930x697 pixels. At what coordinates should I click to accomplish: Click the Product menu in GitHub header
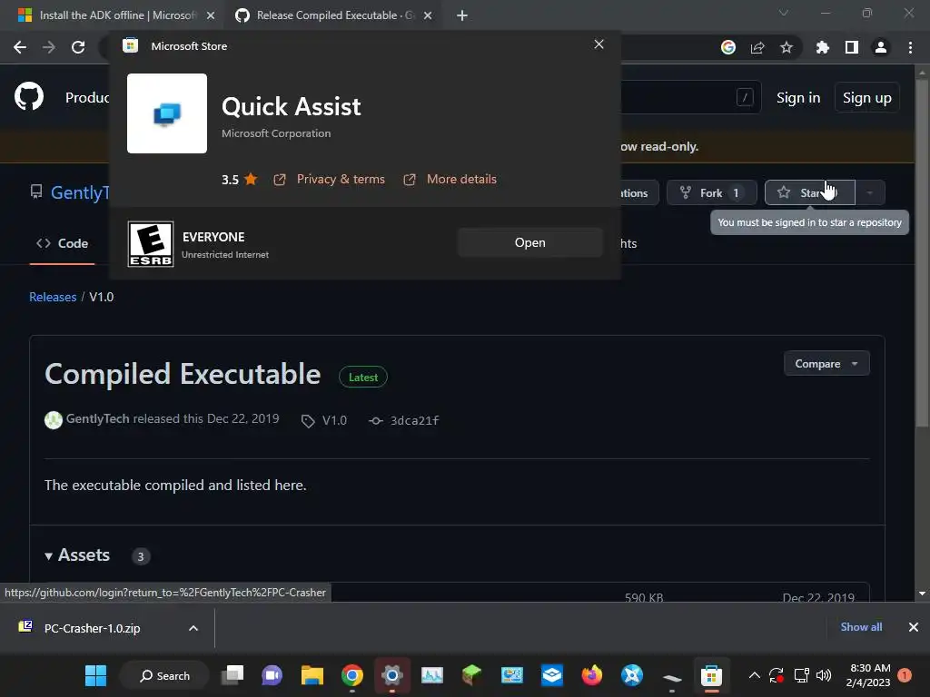pos(87,97)
